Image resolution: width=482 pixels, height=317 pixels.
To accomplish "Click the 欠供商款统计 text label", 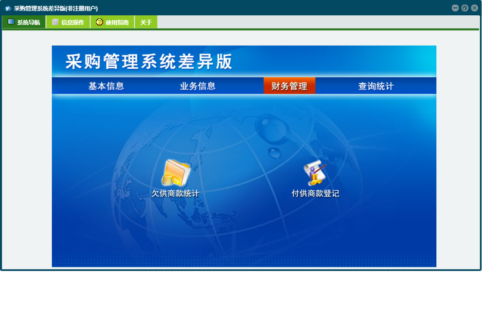I will pos(175,193).
